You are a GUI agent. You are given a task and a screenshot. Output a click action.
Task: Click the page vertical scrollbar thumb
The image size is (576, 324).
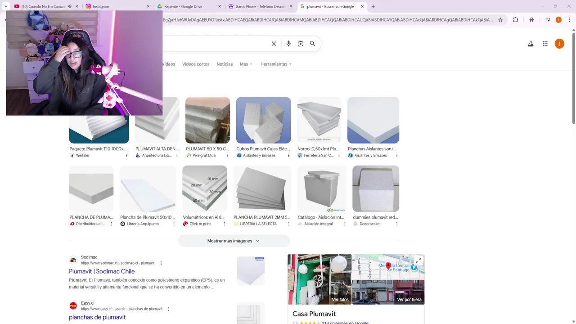tap(573, 77)
